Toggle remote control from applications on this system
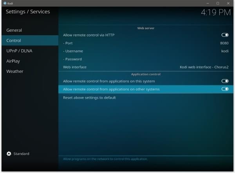235x173 pixels. (x=225, y=81)
